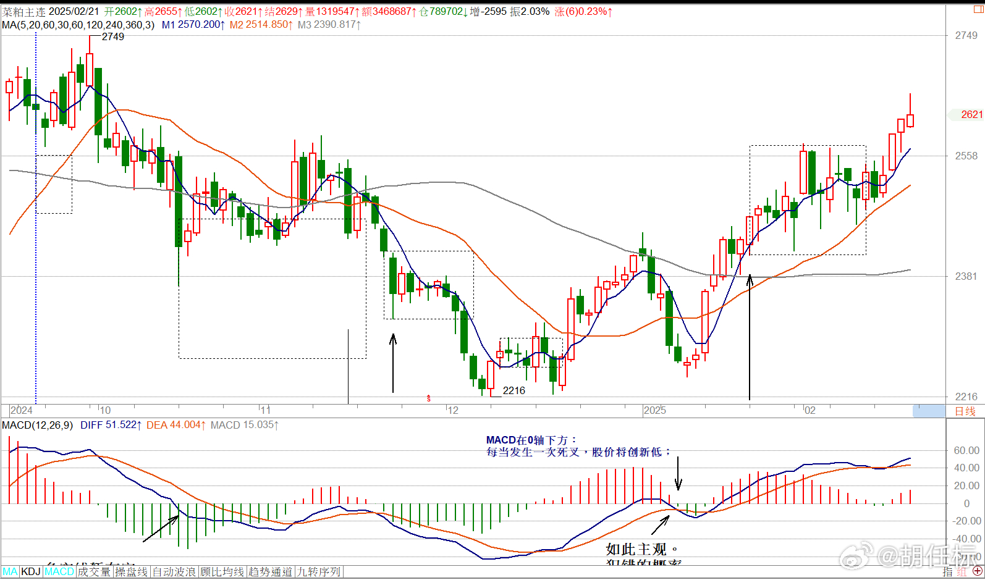Click the contract name 菜粕主连

[23, 12]
